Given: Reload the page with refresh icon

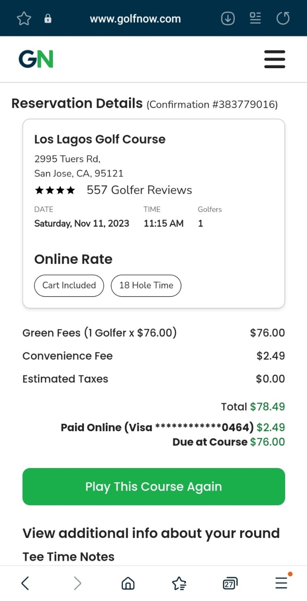Looking at the screenshot, I should pos(283,19).
